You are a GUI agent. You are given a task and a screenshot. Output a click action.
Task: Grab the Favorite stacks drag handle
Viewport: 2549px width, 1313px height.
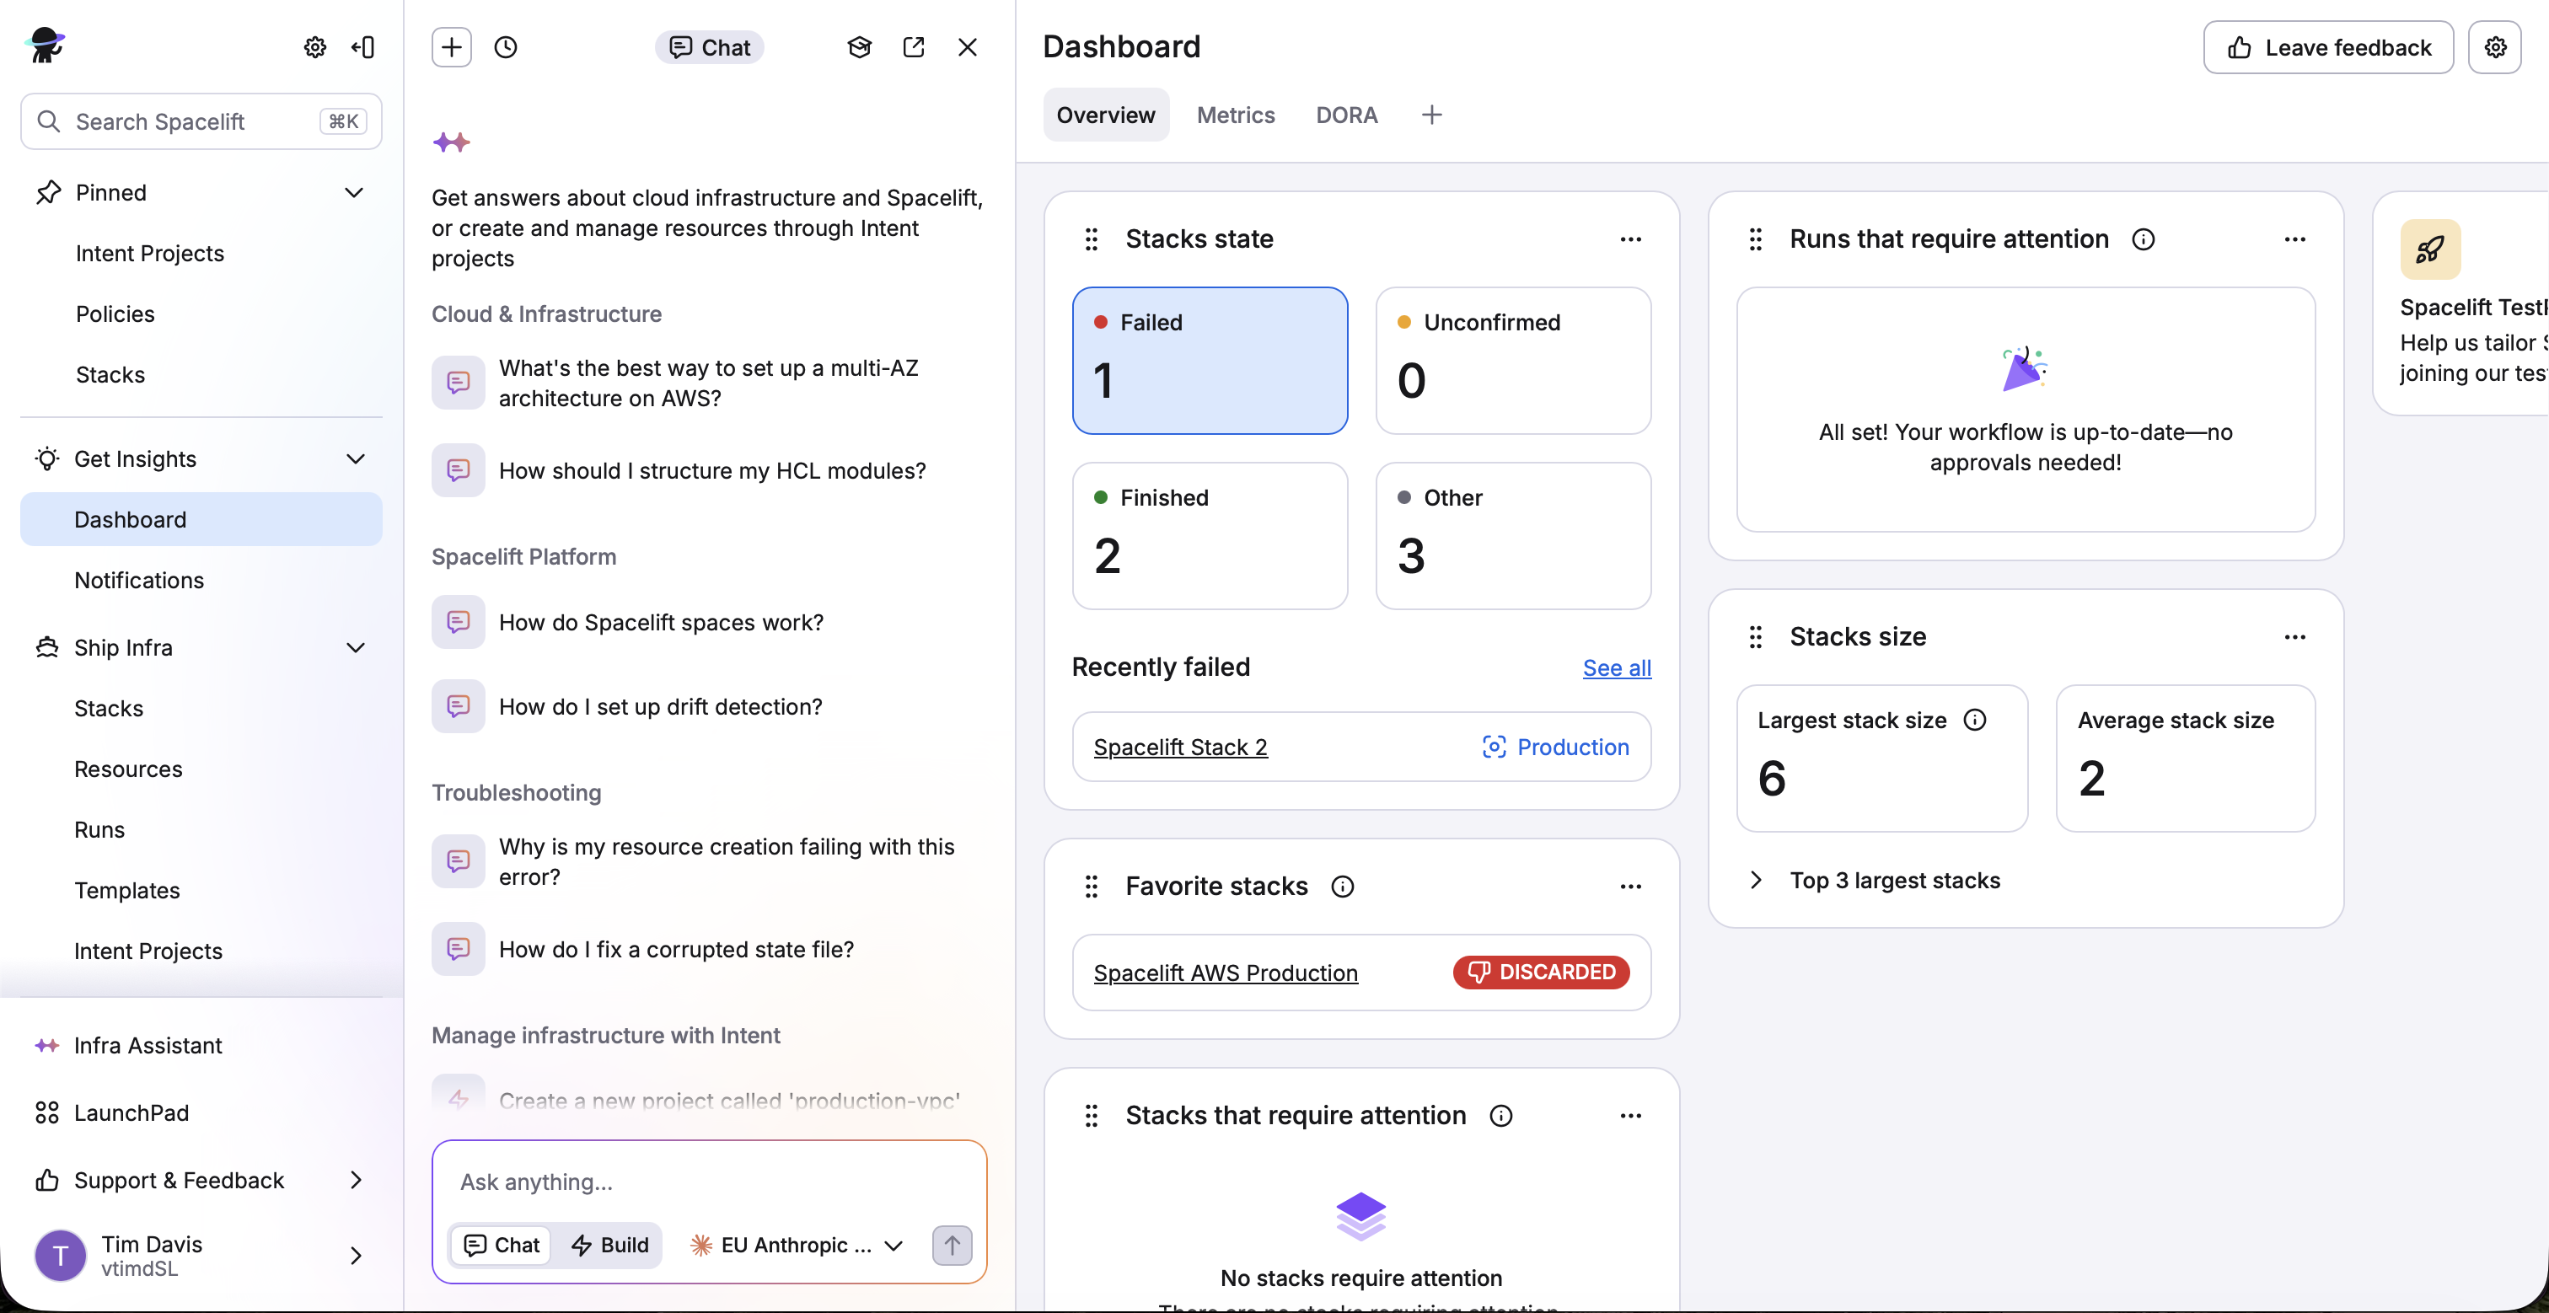click(x=1092, y=887)
